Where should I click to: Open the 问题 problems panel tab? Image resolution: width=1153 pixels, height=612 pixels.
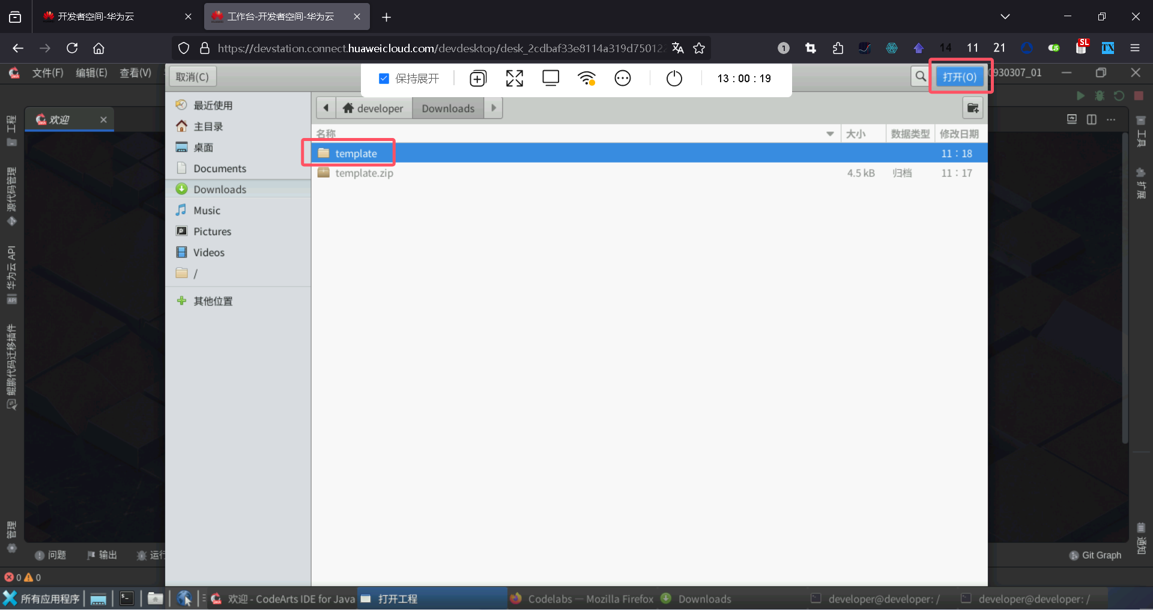[x=50, y=555]
